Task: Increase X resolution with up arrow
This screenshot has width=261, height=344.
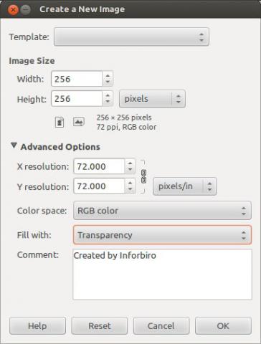Action: coord(130,163)
